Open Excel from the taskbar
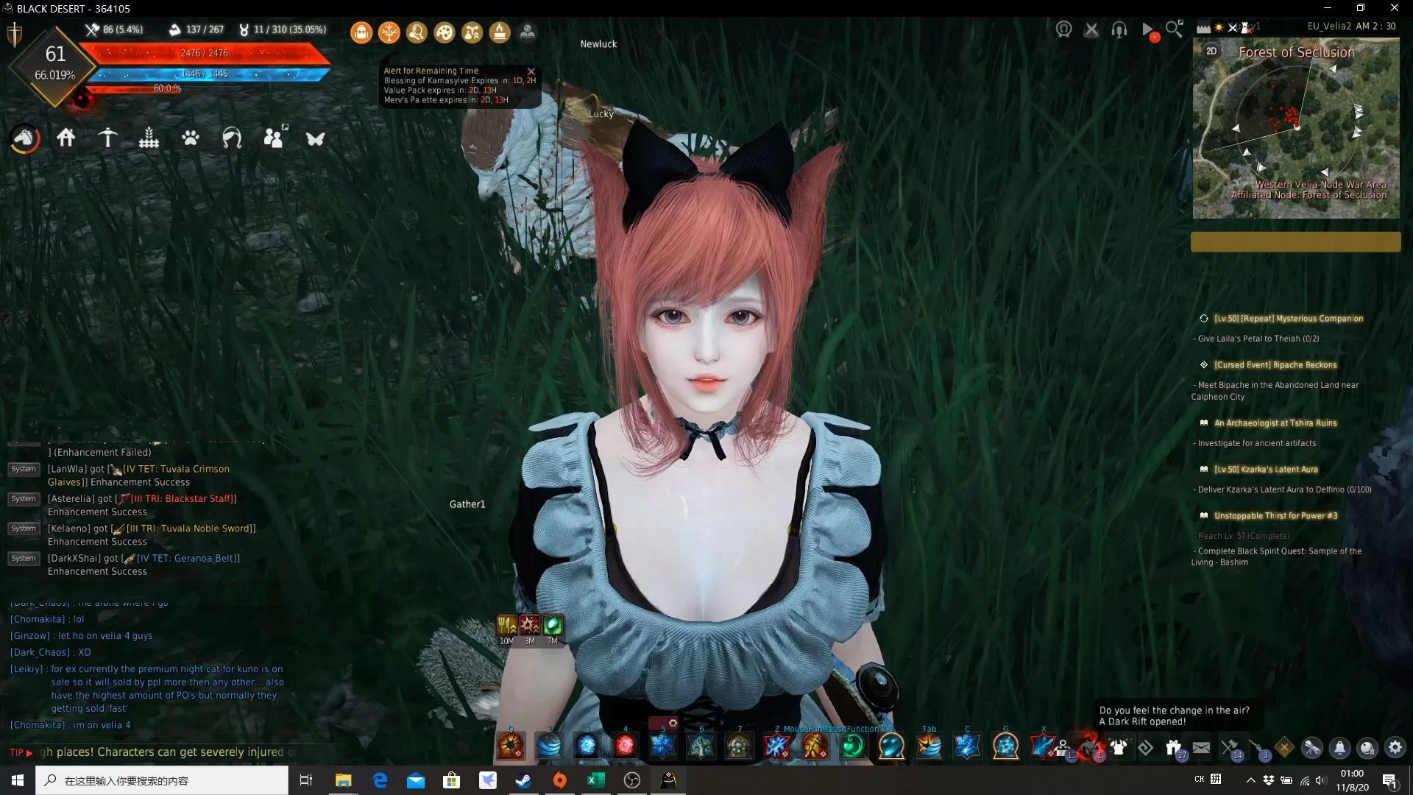Image resolution: width=1413 pixels, height=795 pixels. point(596,780)
